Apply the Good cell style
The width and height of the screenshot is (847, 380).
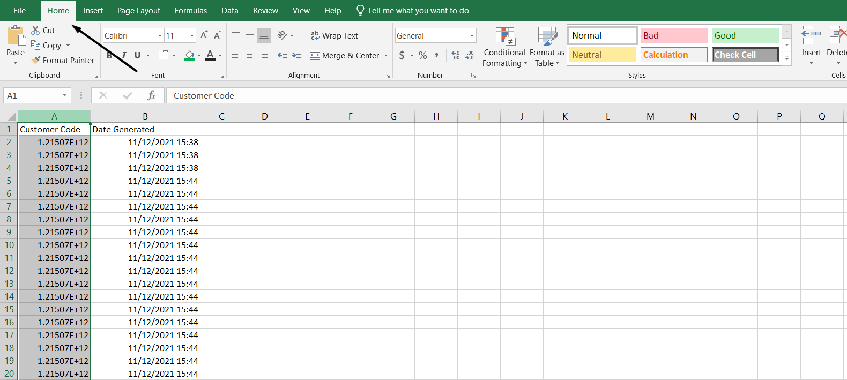[x=745, y=35]
